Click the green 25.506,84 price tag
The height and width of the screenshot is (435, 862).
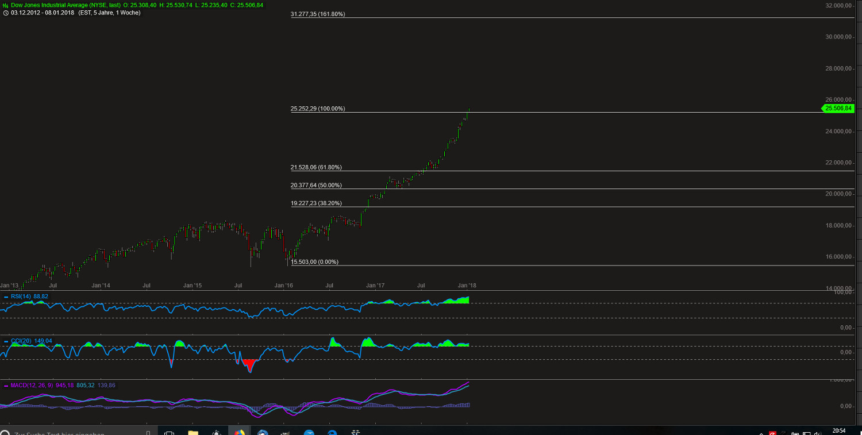[x=838, y=108]
